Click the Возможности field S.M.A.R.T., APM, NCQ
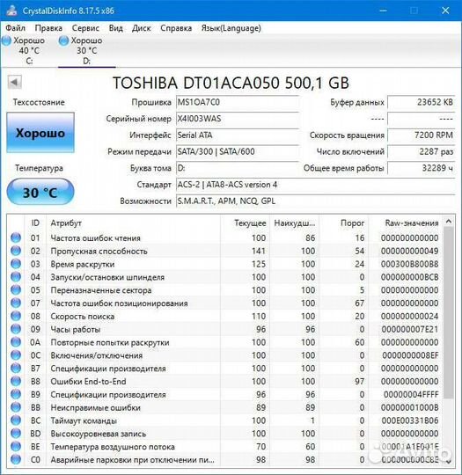Viewport: 462px width, 475px height. [316, 201]
